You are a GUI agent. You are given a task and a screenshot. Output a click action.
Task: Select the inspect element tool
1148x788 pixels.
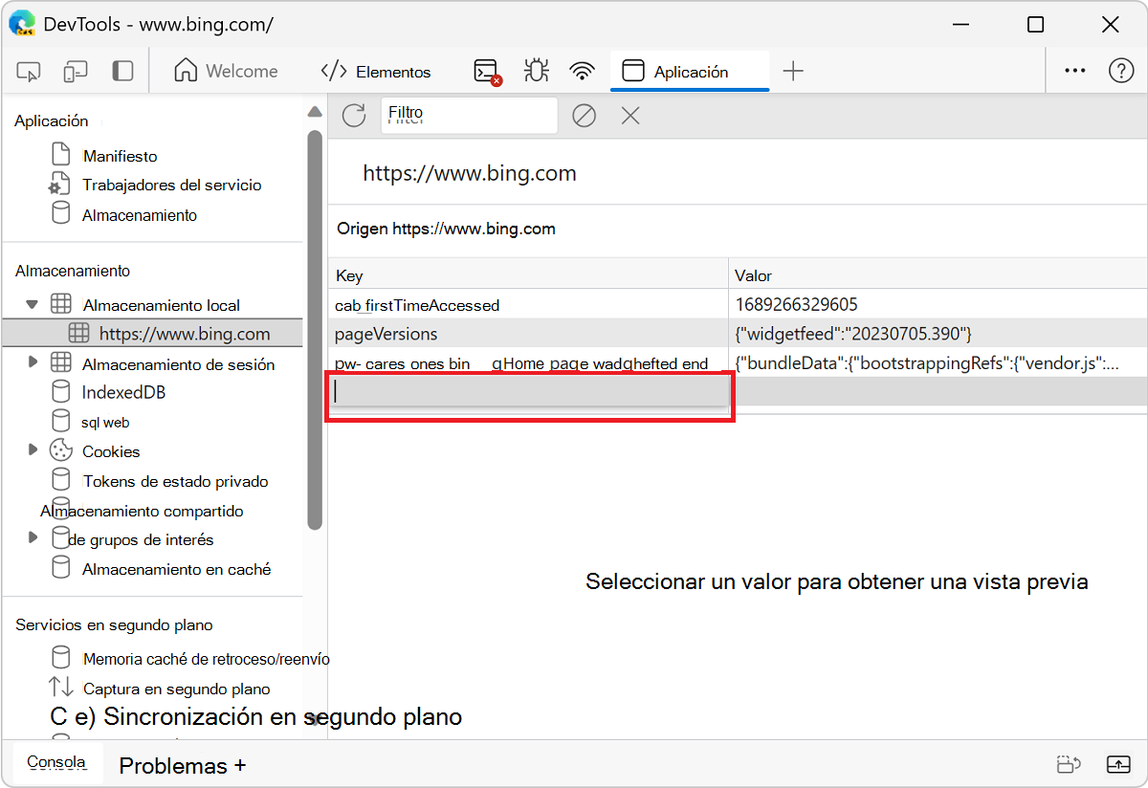[29, 71]
